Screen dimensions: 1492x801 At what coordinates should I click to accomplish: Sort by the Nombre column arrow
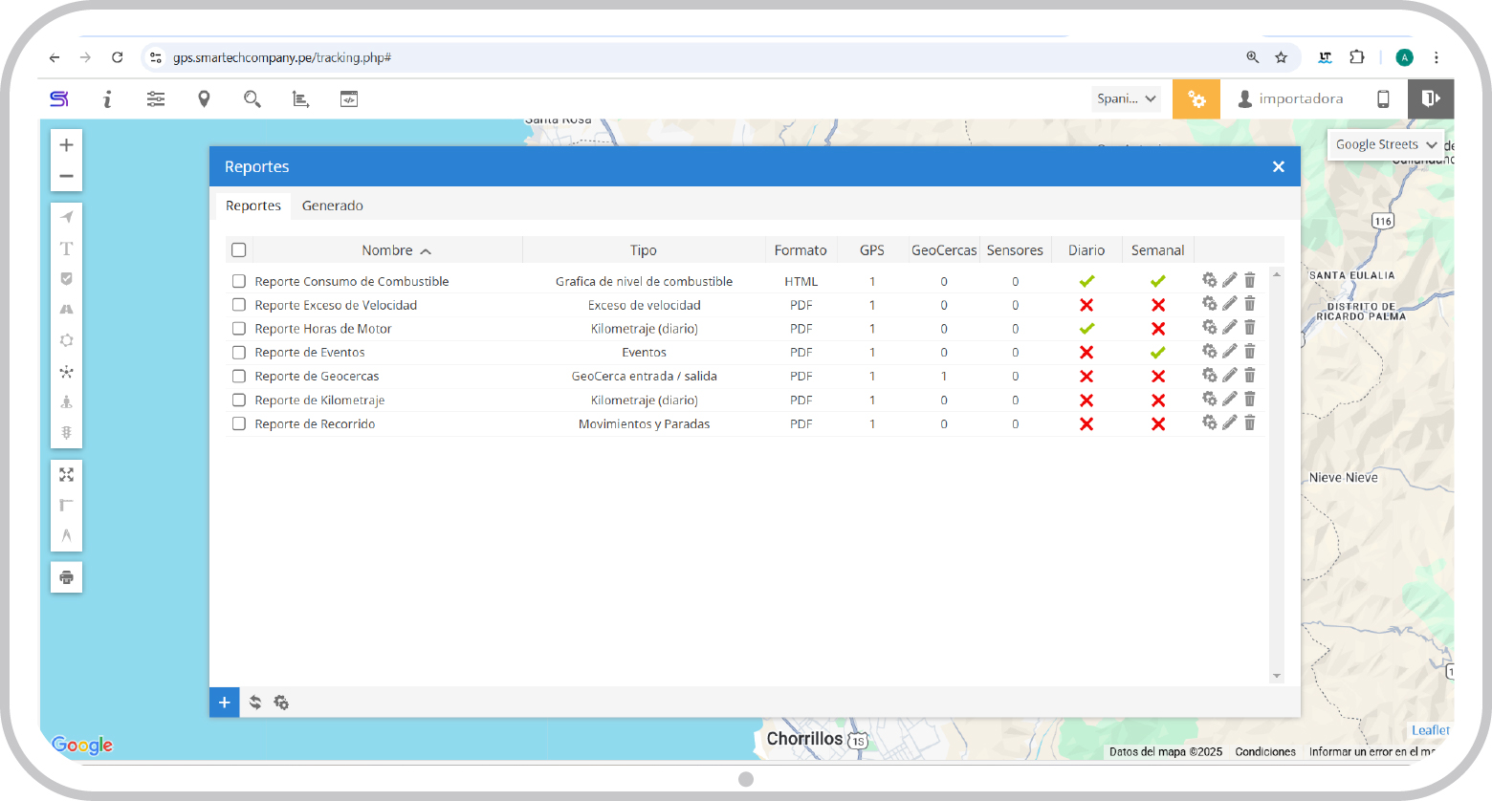pos(426,251)
